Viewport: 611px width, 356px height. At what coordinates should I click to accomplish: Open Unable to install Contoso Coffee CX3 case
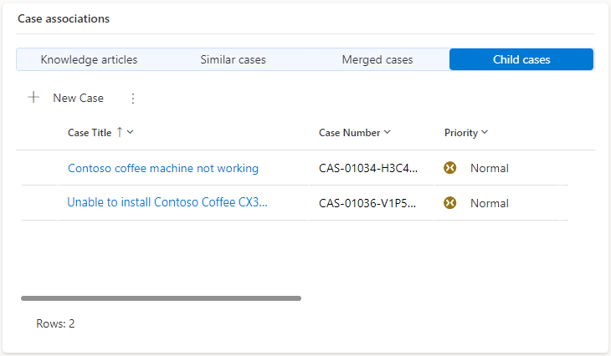(x=167, y=202)
